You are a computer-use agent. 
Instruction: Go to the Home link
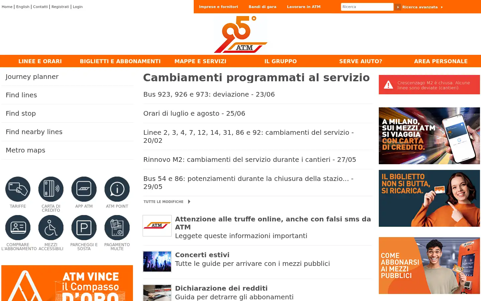pyautogui.click(x=7, y=7)
